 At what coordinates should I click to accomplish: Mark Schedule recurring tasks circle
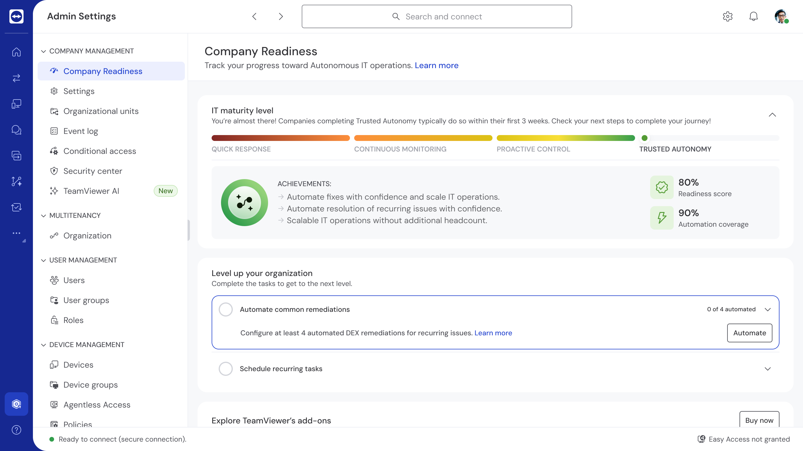pyautogui.click(x=225, y=368)
